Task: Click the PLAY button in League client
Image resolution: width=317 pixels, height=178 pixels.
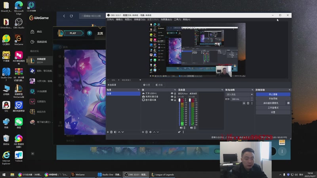Action: [73, 33]
